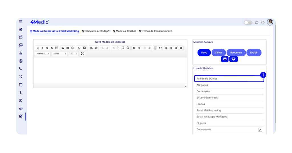Insert a table using the toolbar icon
Screen dimensions: 292x153
[x=56, y=48]
